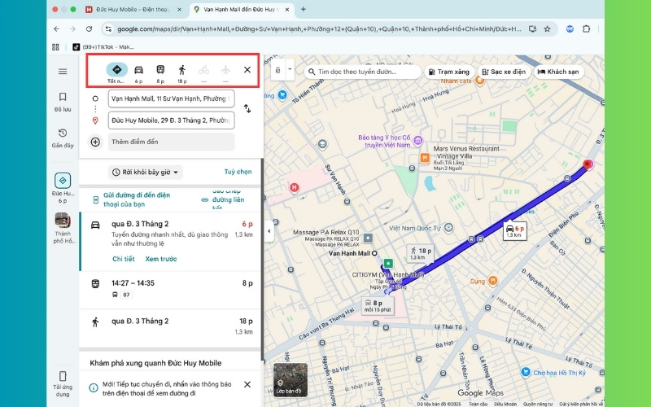This screenshot has width=651, height=407.
Task: Open Recents (Gần đây) in sidebar
Action: [x=63, y=138]
